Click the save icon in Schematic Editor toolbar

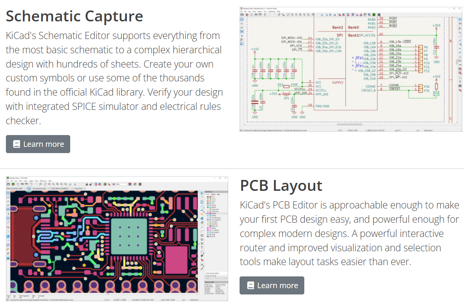point(242,14)
